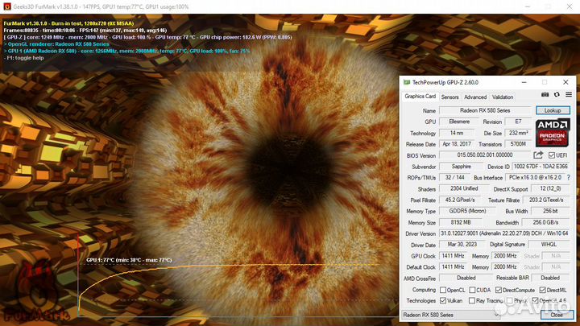This screenshot has width=580, height=326.
Task: Click the Driver Version field
Action: point(504,233)
